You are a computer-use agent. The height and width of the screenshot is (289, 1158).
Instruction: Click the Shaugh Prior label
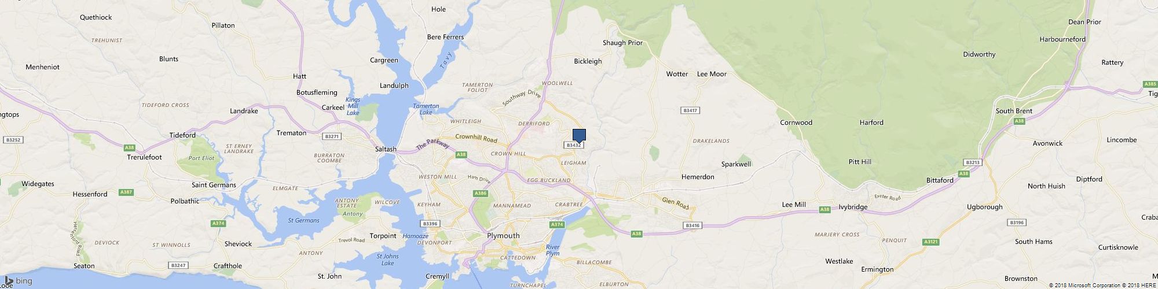pyautogui.click(x=622, y=43)
